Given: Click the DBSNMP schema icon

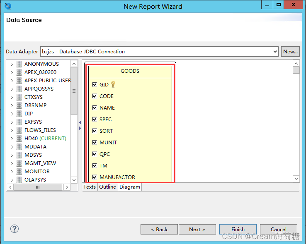Looking at the screenshot, I should pyautogui.click(x=19, y=105).
